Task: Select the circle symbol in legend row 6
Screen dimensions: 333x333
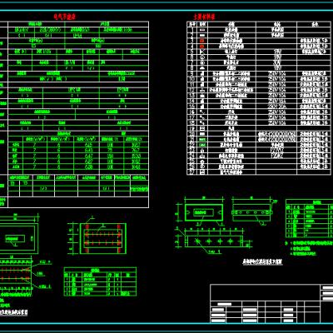Action: (202, 57)
